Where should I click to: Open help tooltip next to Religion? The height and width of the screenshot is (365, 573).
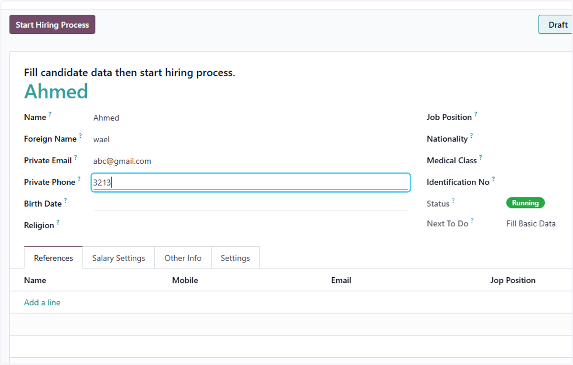click(58, 222)
